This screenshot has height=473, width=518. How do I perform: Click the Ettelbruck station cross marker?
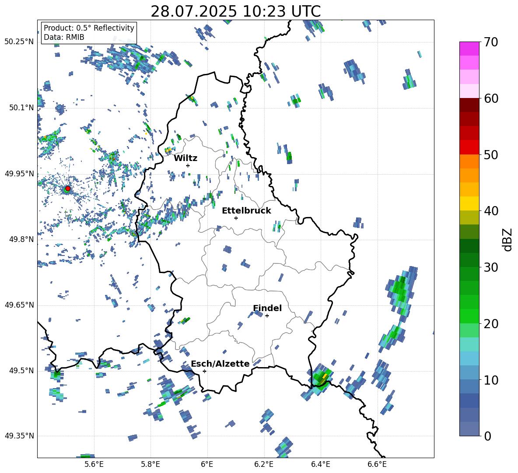pyautogui.click(x=236, y=218)
